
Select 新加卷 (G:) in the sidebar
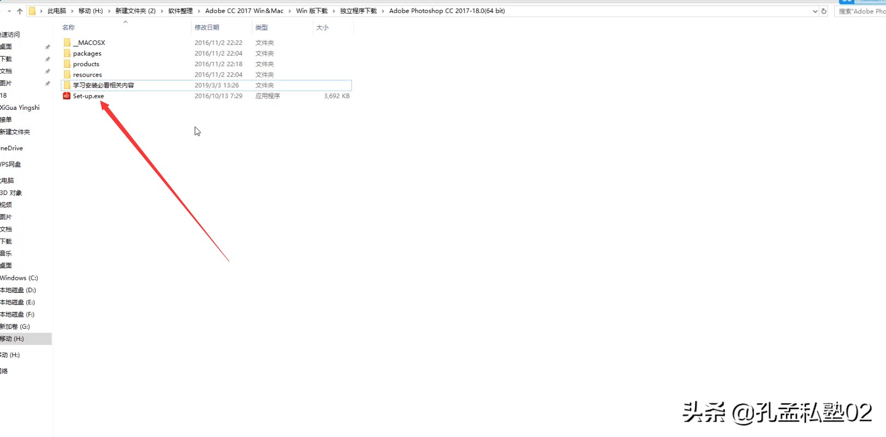pos(15,327)
